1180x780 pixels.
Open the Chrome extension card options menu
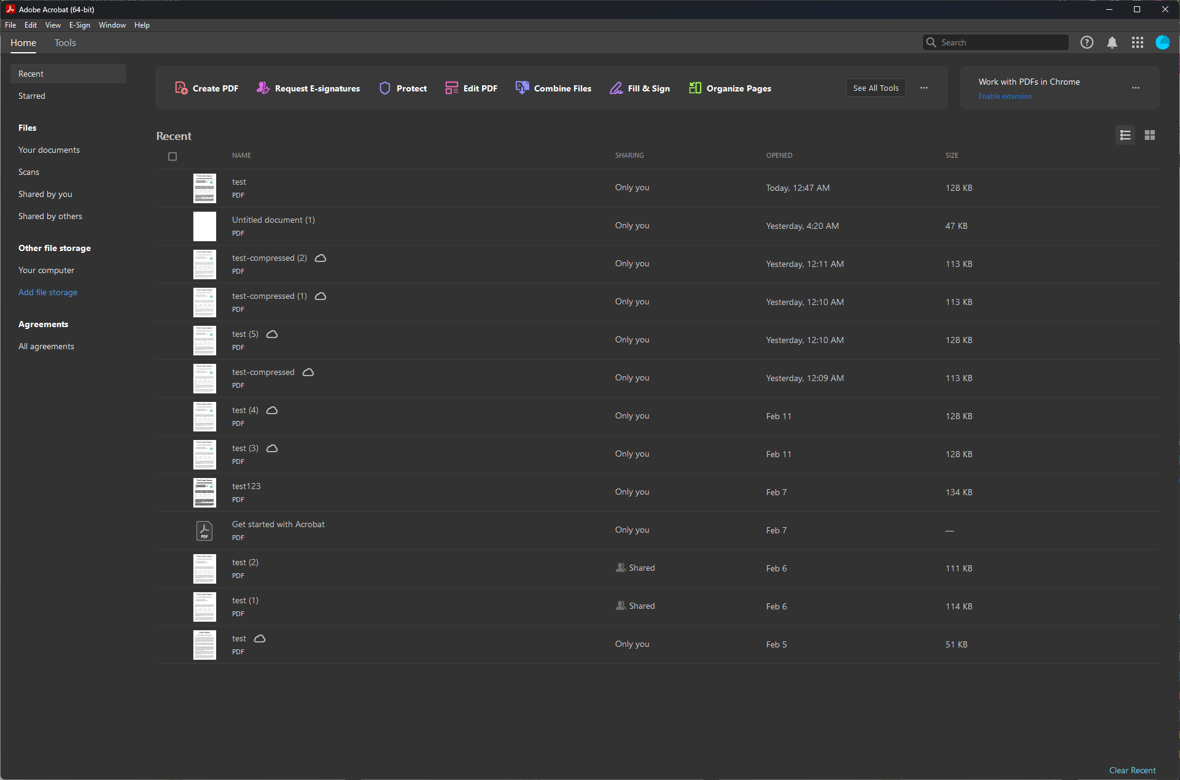tap(1135, 88)
